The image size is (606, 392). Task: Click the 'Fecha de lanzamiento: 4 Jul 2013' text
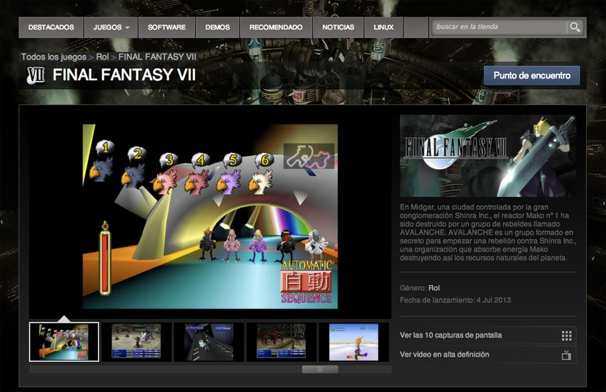point(455,300)
